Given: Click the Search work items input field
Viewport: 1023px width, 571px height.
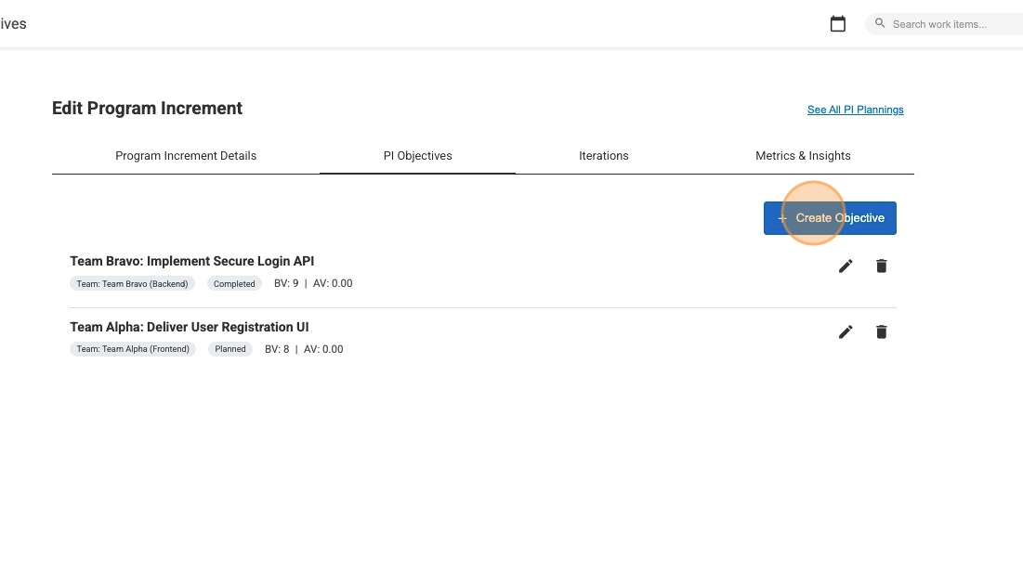Looking at the screenshot, I should pos(948,23).
